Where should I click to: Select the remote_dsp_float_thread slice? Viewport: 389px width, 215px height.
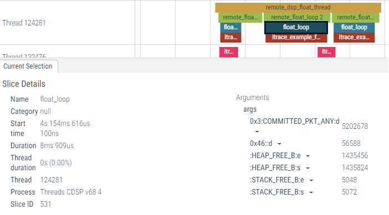point(298,7)
